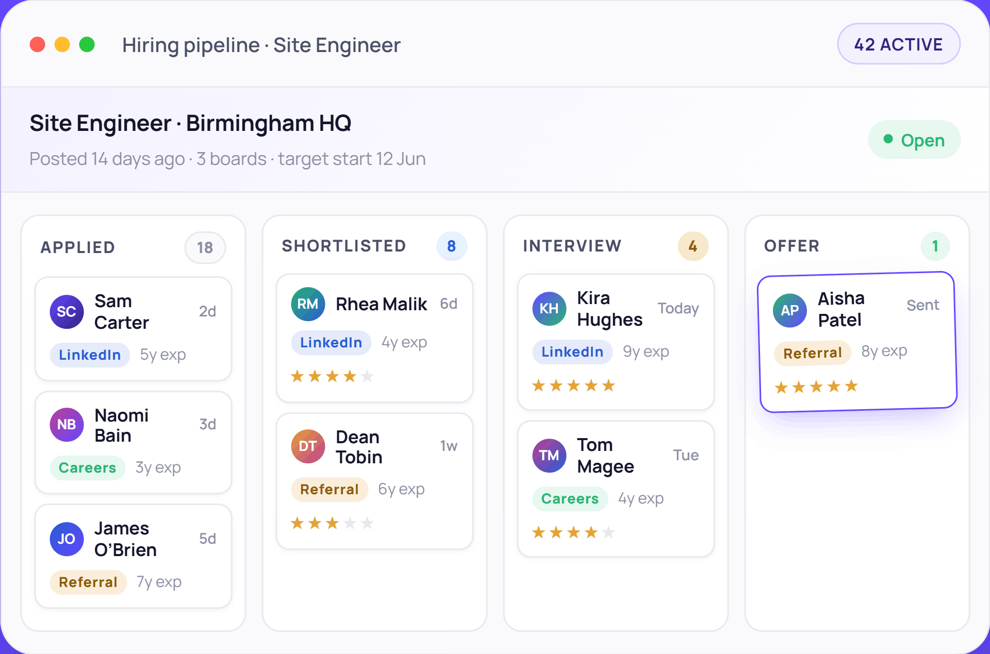Click Kira Hughes' star rating

(x=573, y=385)
